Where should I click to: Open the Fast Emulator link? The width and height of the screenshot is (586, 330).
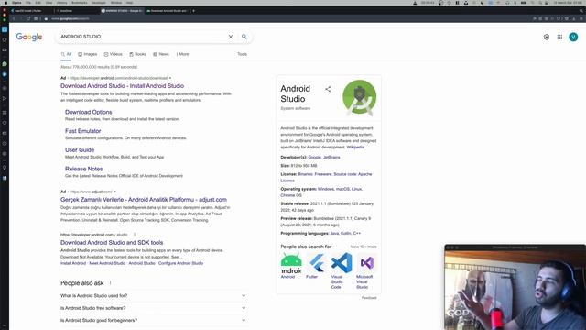tap(83, 131)
